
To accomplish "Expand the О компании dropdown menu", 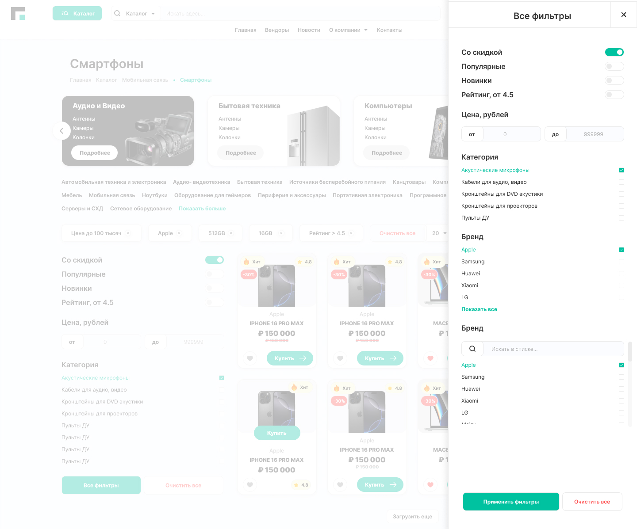I will 348,30.
